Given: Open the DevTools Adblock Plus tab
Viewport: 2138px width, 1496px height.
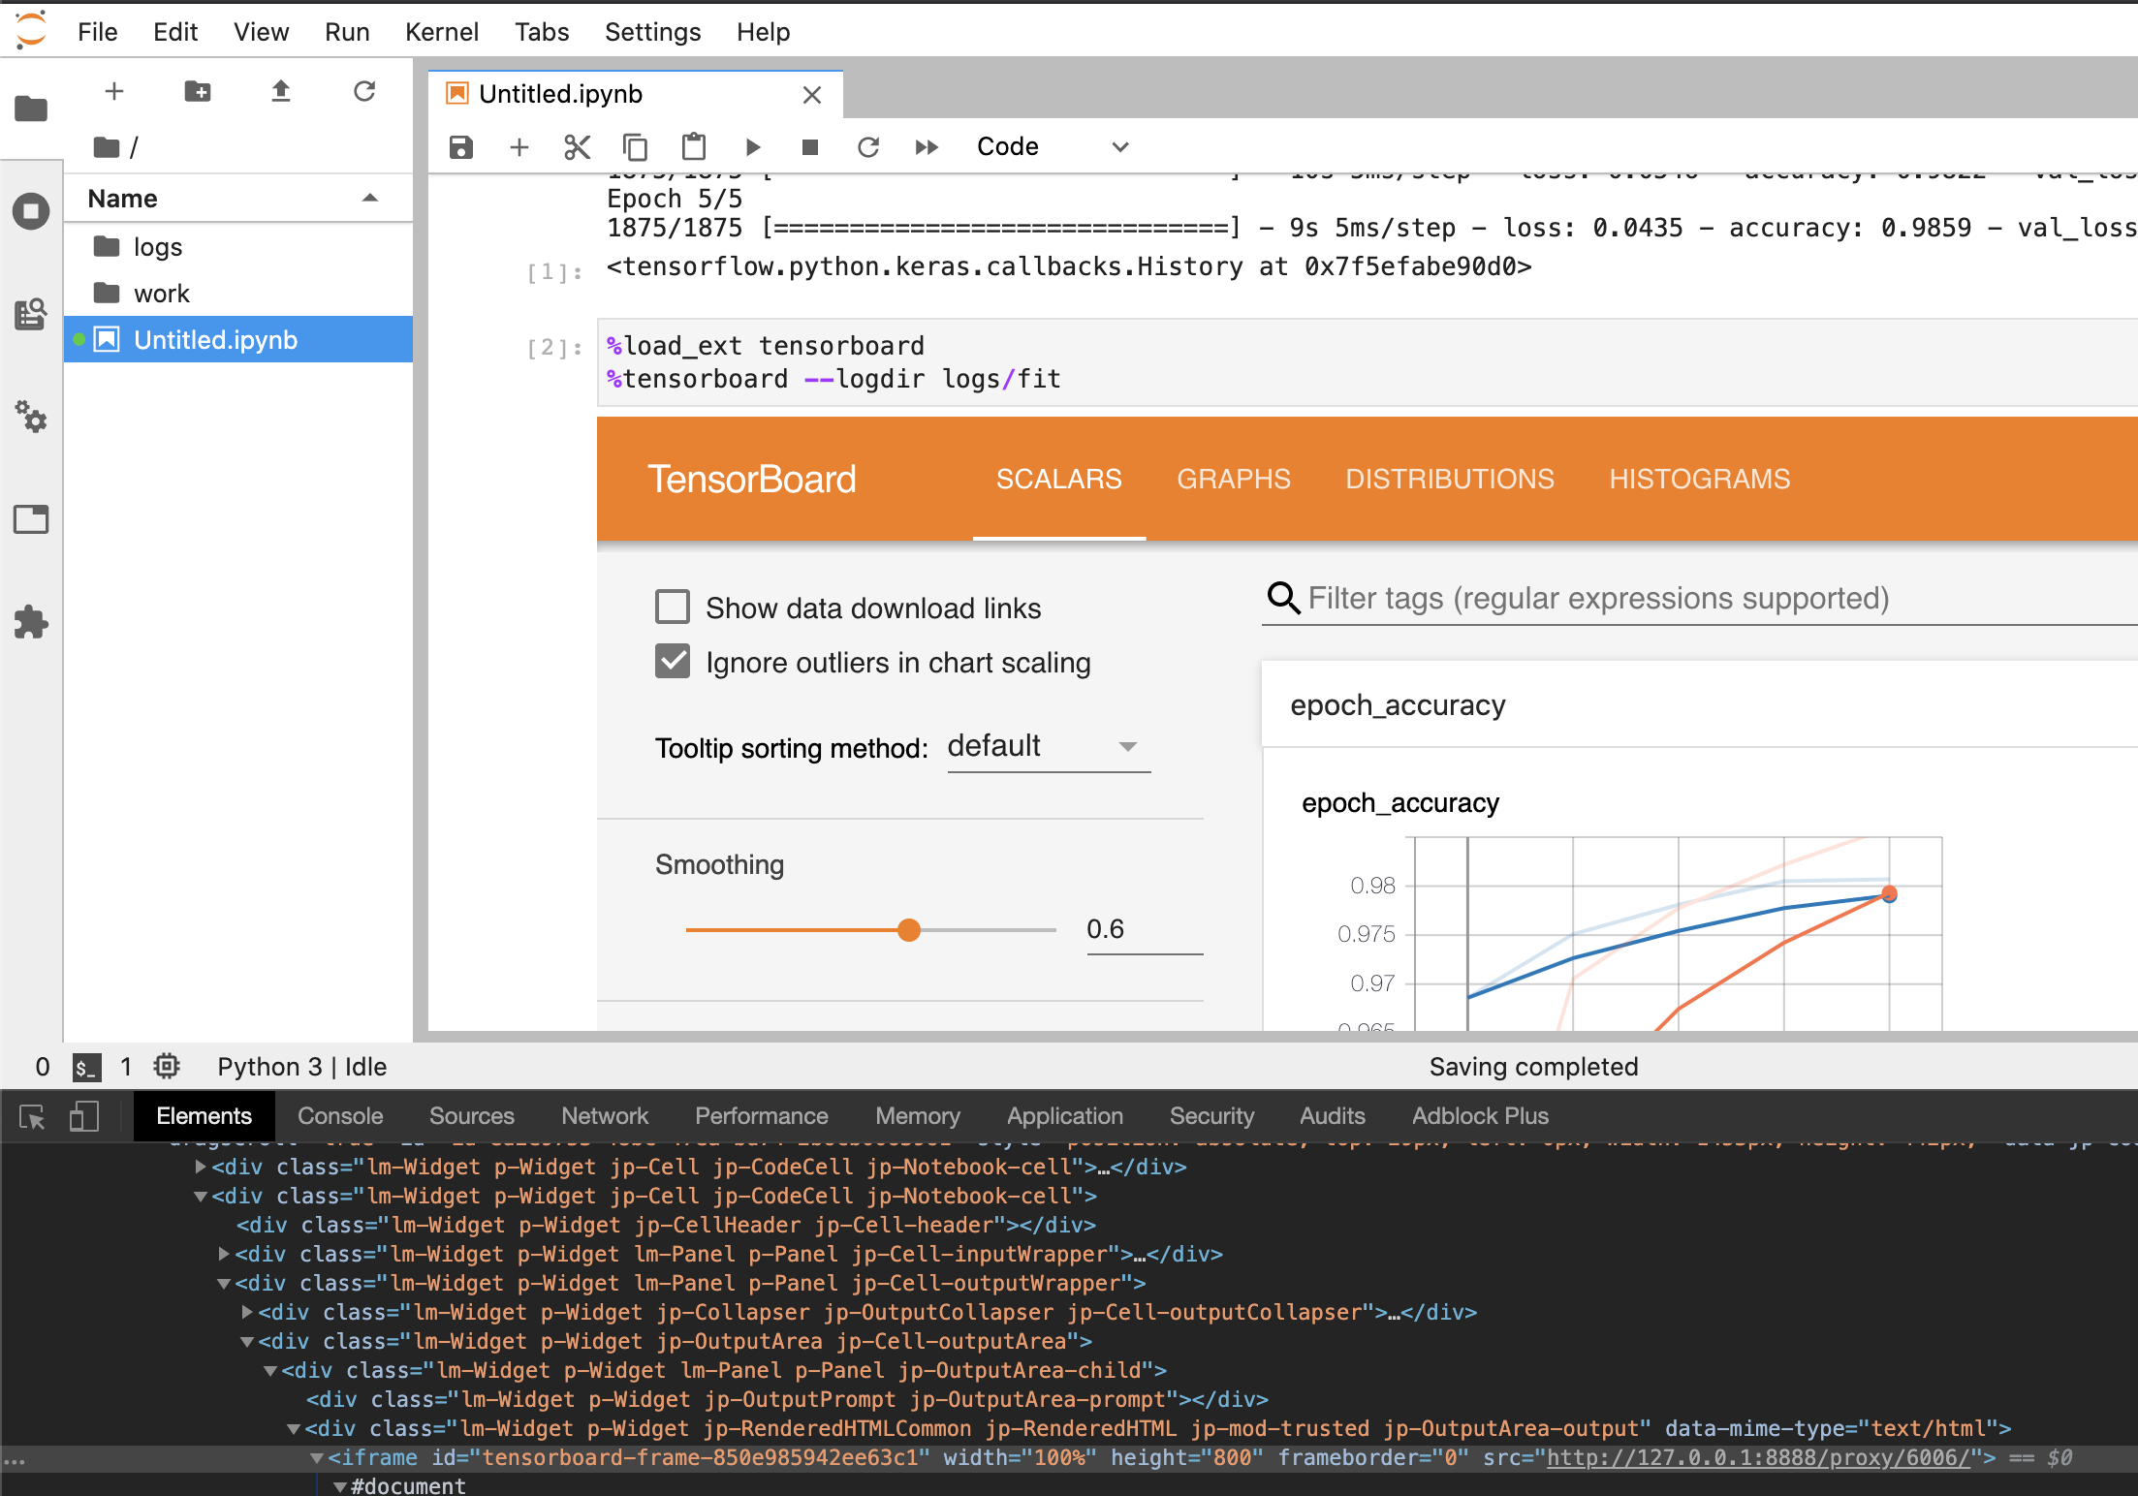Looking at the screenshot, I should point(1480,1116).
